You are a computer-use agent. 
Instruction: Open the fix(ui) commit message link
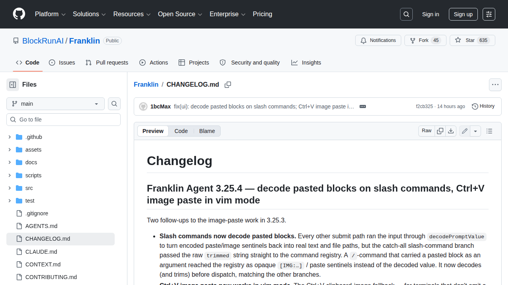pyautogui.click(x=264, y=106)
